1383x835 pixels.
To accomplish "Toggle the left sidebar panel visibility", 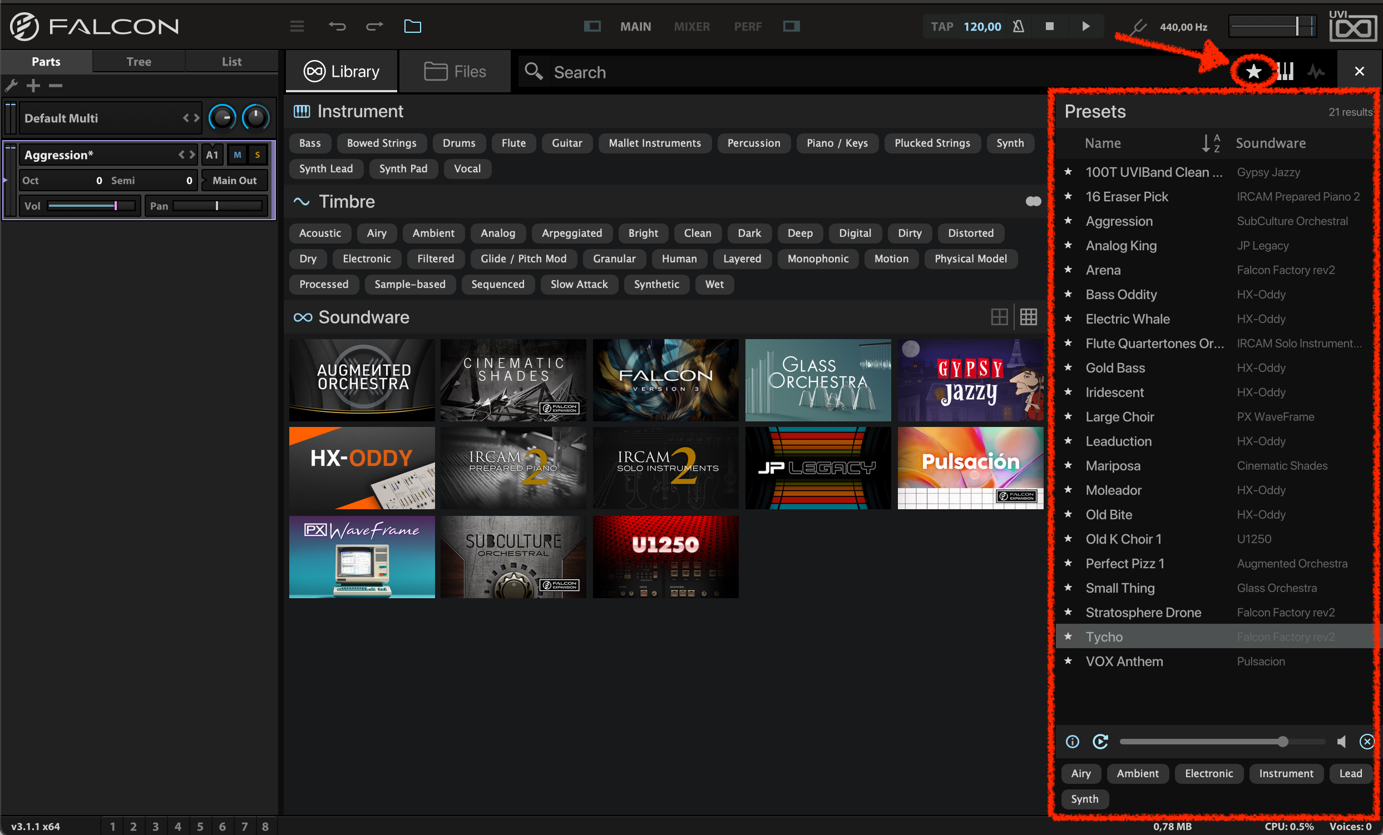I will click(592, 26).
